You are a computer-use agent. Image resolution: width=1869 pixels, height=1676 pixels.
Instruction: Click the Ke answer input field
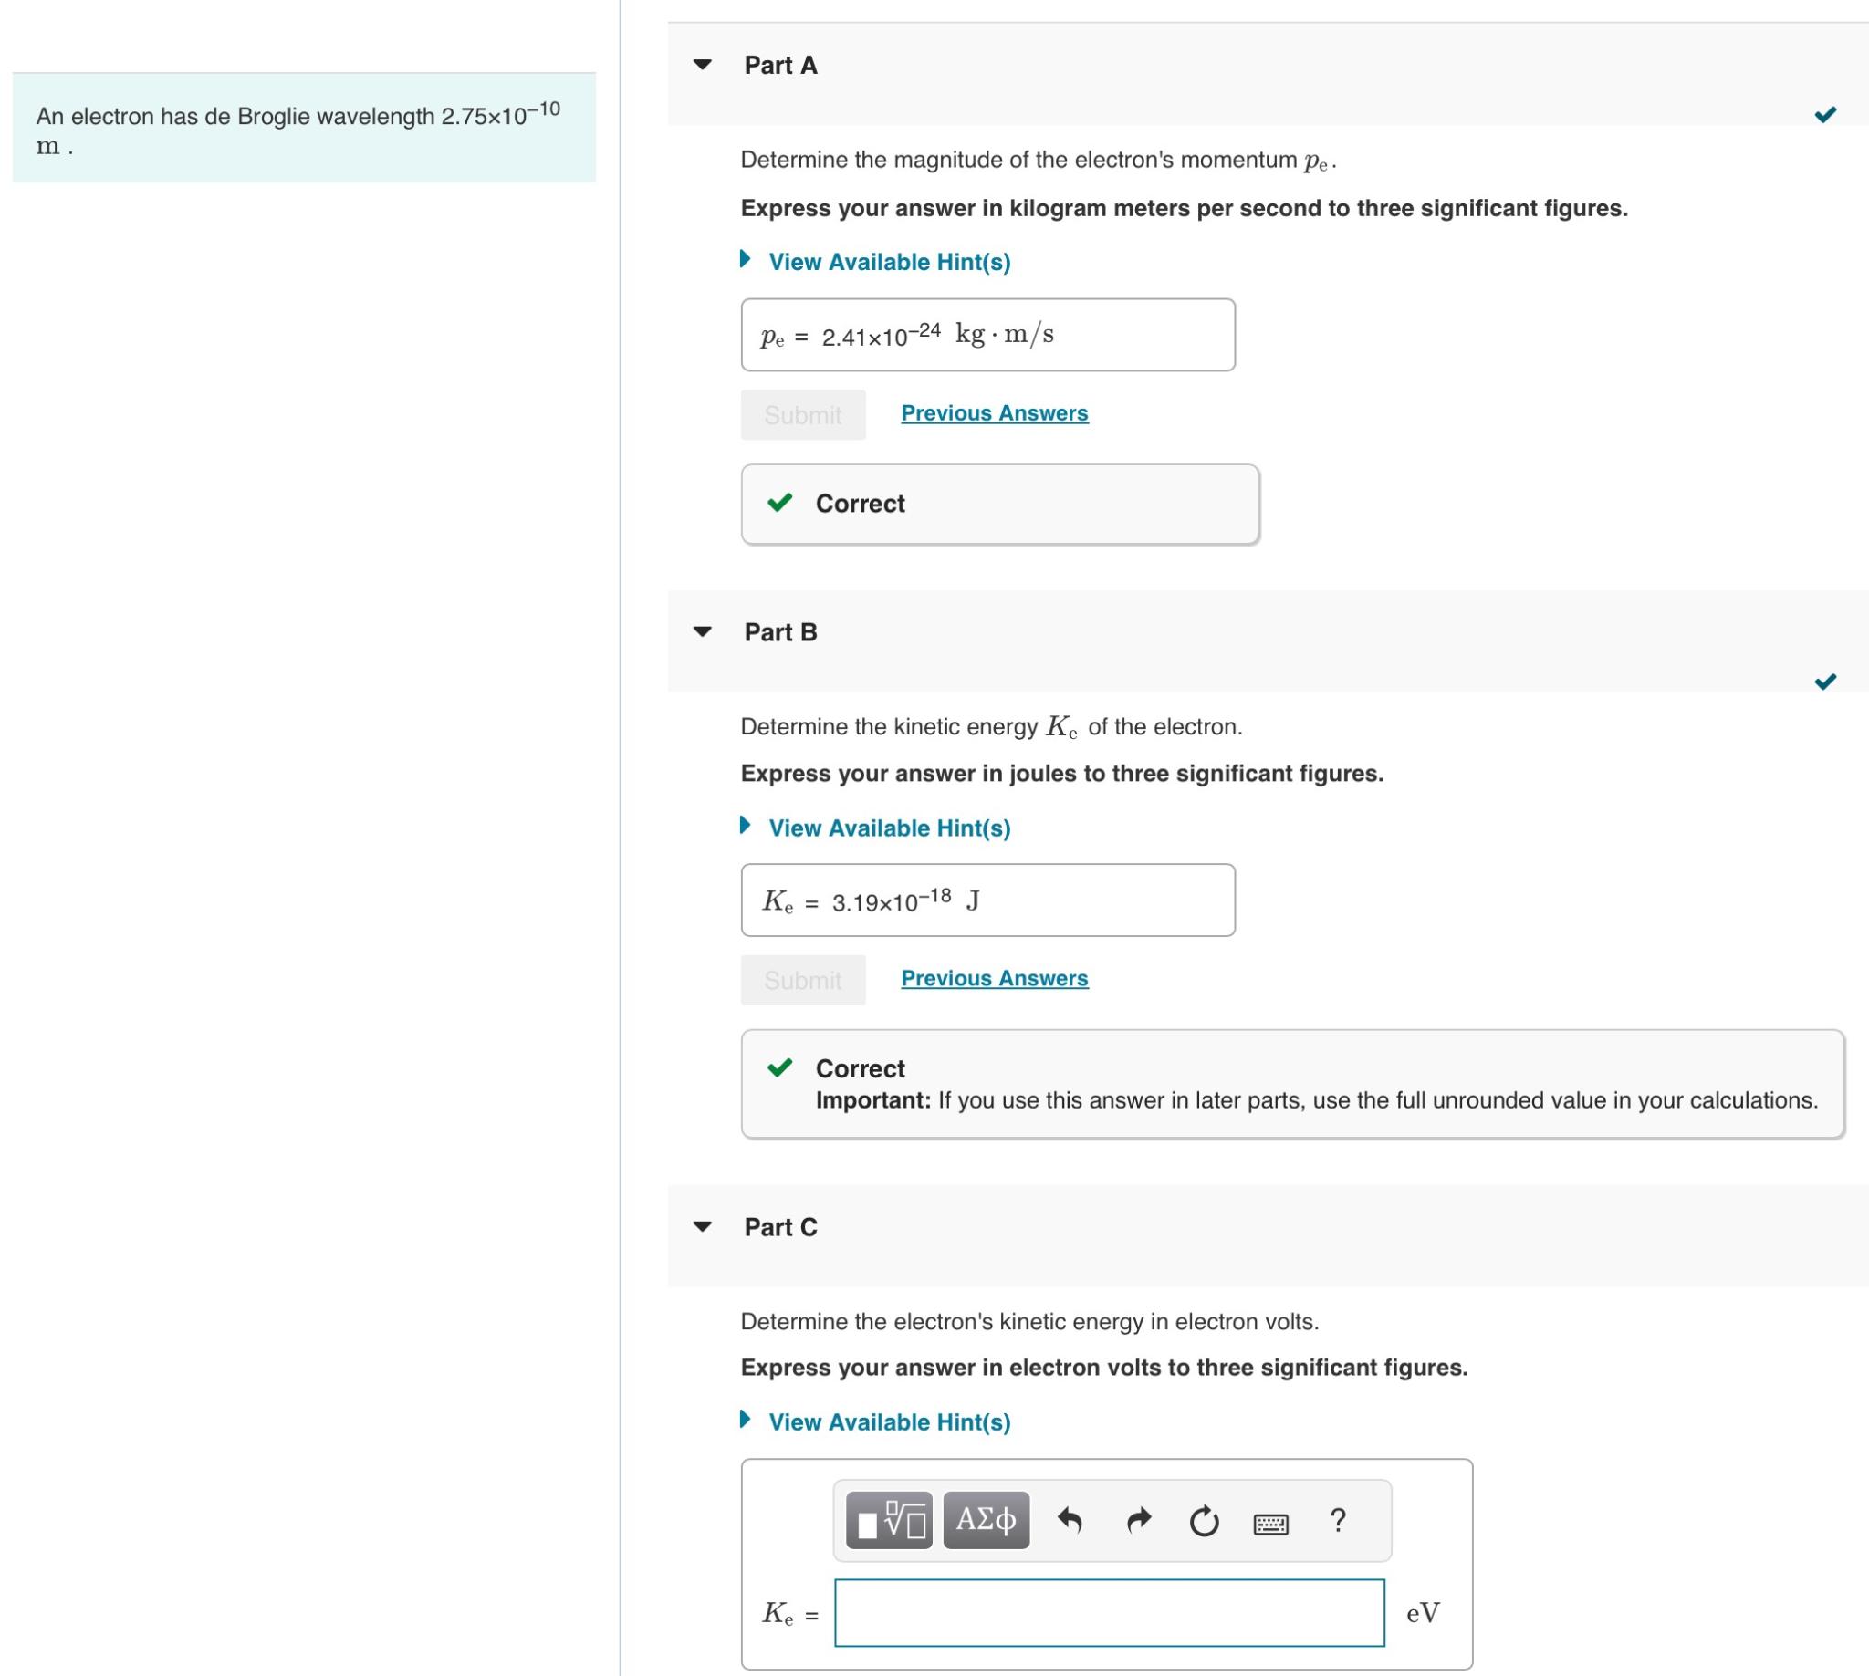click(x=1108, y=1612)
